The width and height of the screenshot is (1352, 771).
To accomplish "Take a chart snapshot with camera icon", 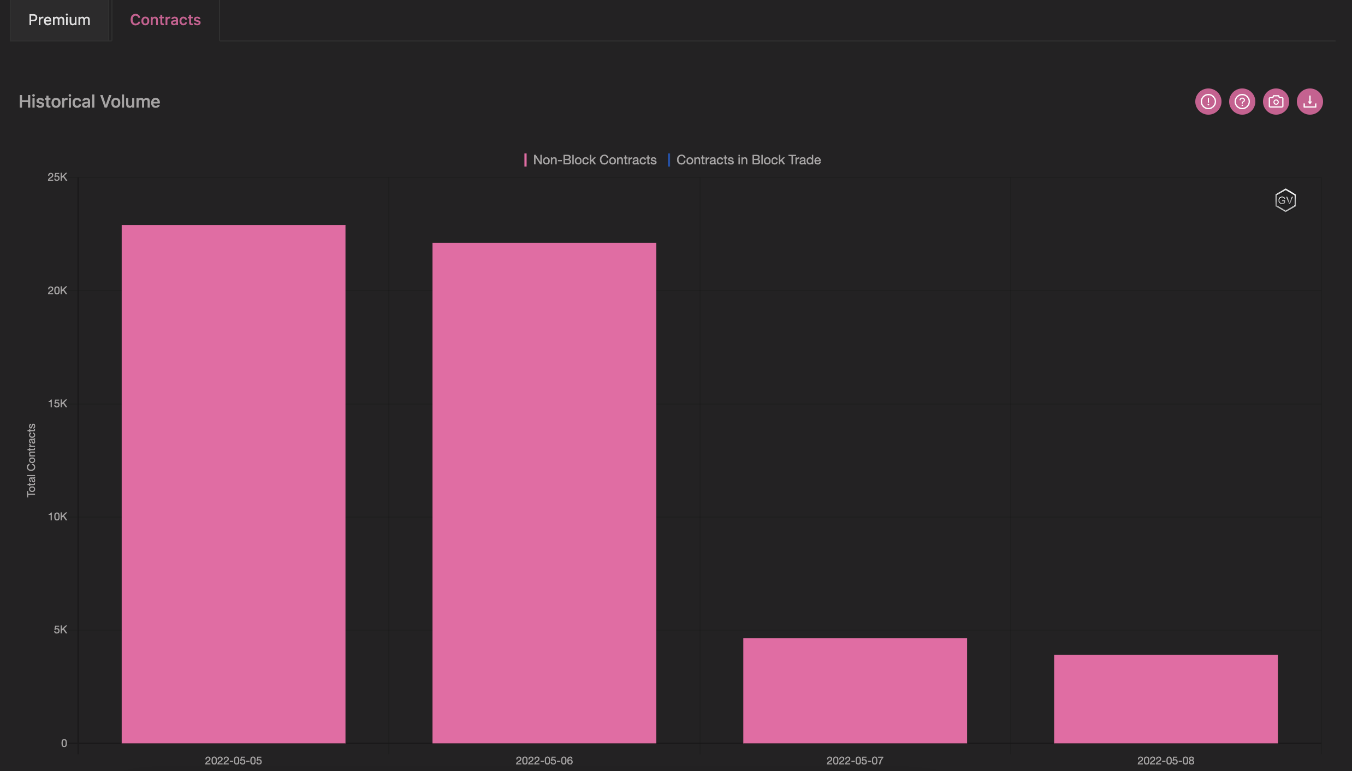I will tap(1276, 102).
